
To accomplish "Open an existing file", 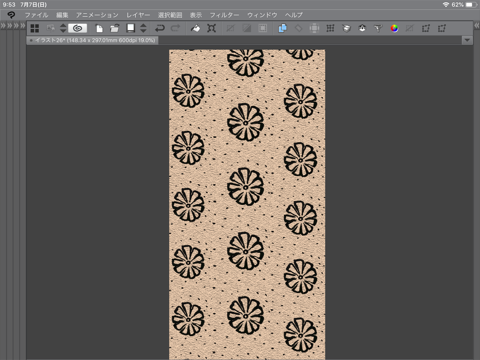I will click(114, 28).
